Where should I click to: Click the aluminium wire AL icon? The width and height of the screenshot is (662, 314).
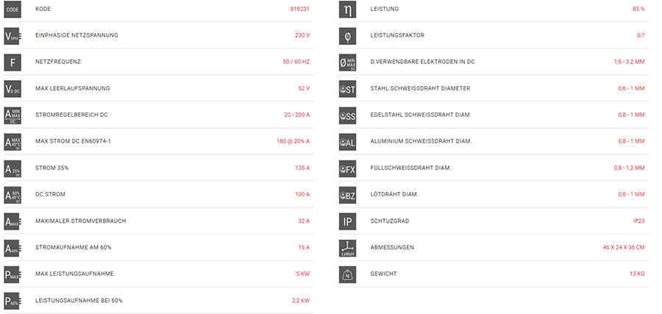pyautogui.click(x=347, y=142)
